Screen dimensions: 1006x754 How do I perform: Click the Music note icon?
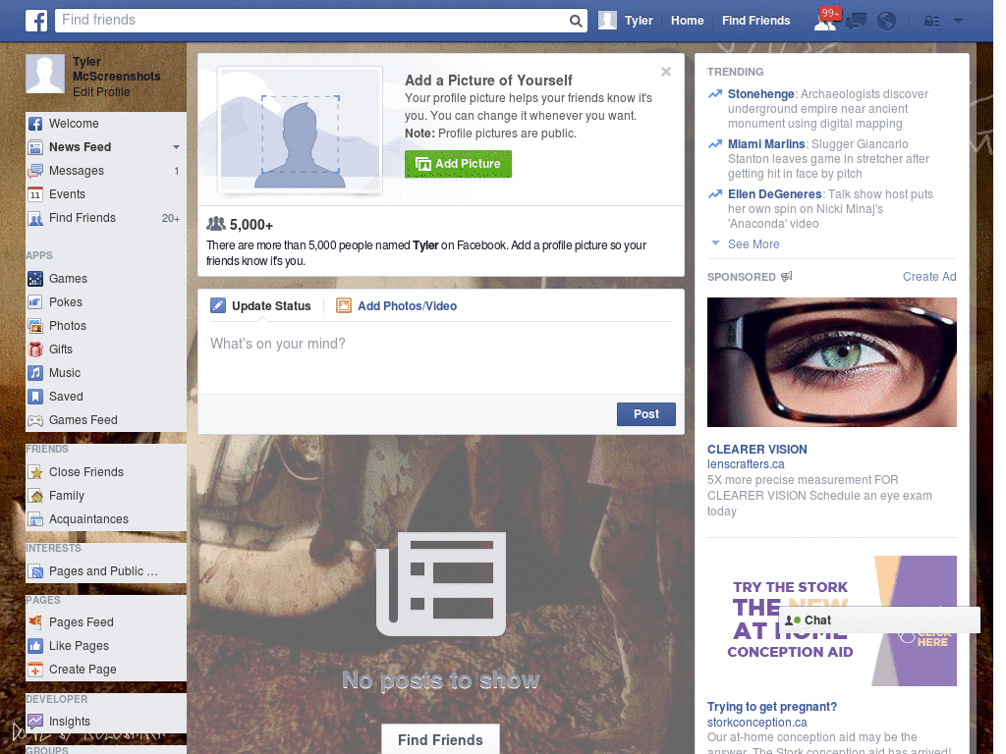click(35, 373)
